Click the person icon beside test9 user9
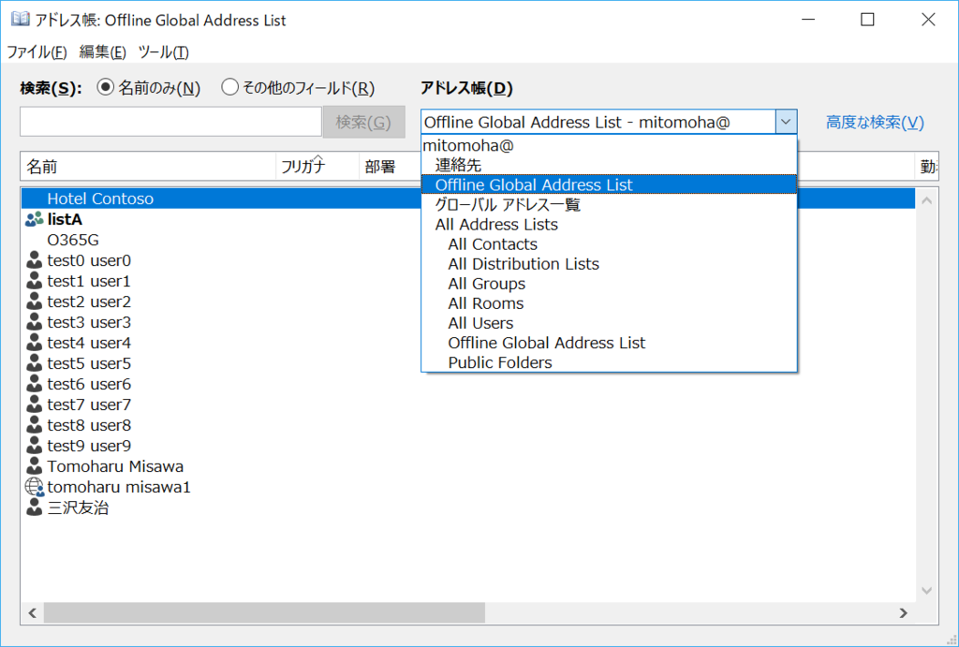 coord(35,446)
